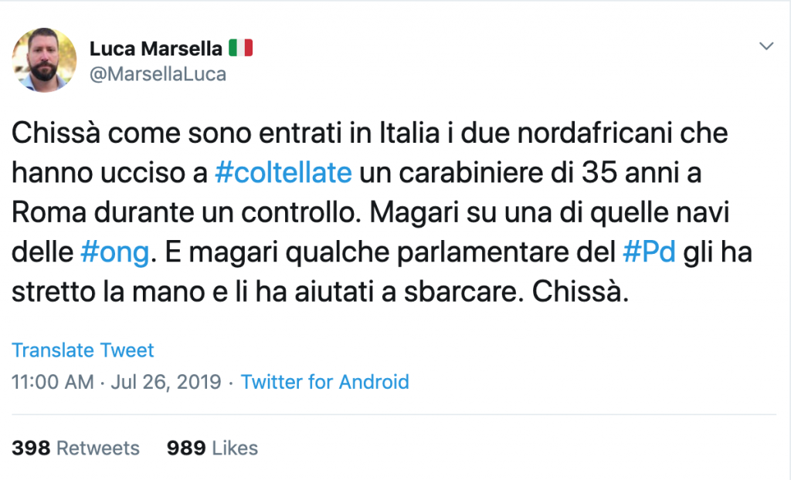Click the Translate Tweet link
Viewport: 791px width, 480px height.
(83, 350)
